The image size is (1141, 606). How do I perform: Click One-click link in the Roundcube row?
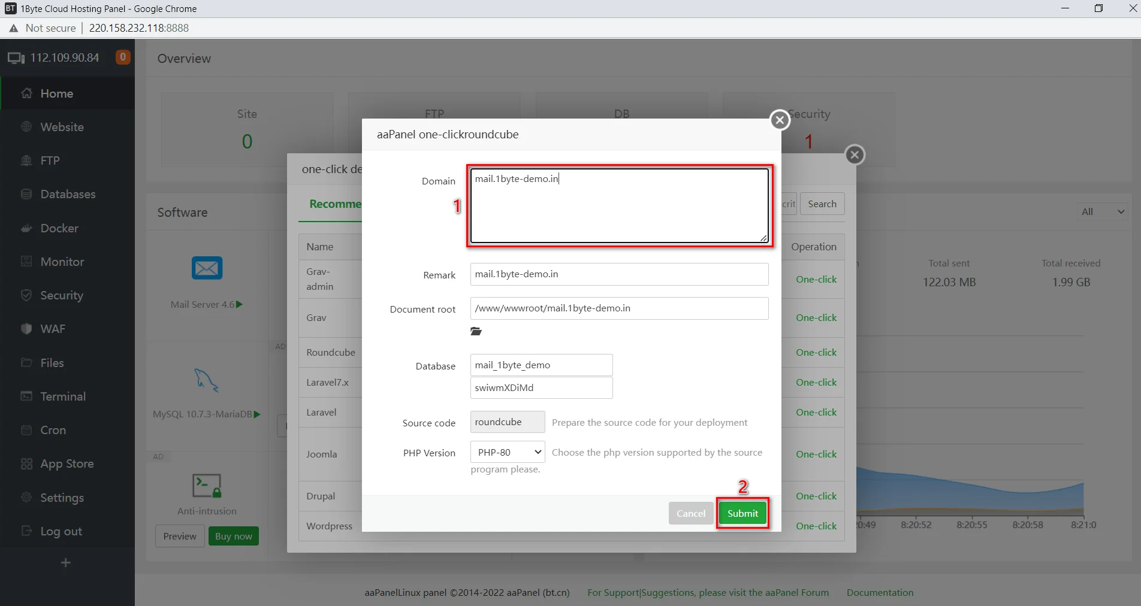coord(816,352)
